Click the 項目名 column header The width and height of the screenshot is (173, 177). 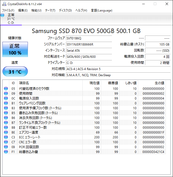[x=50, y=83]
